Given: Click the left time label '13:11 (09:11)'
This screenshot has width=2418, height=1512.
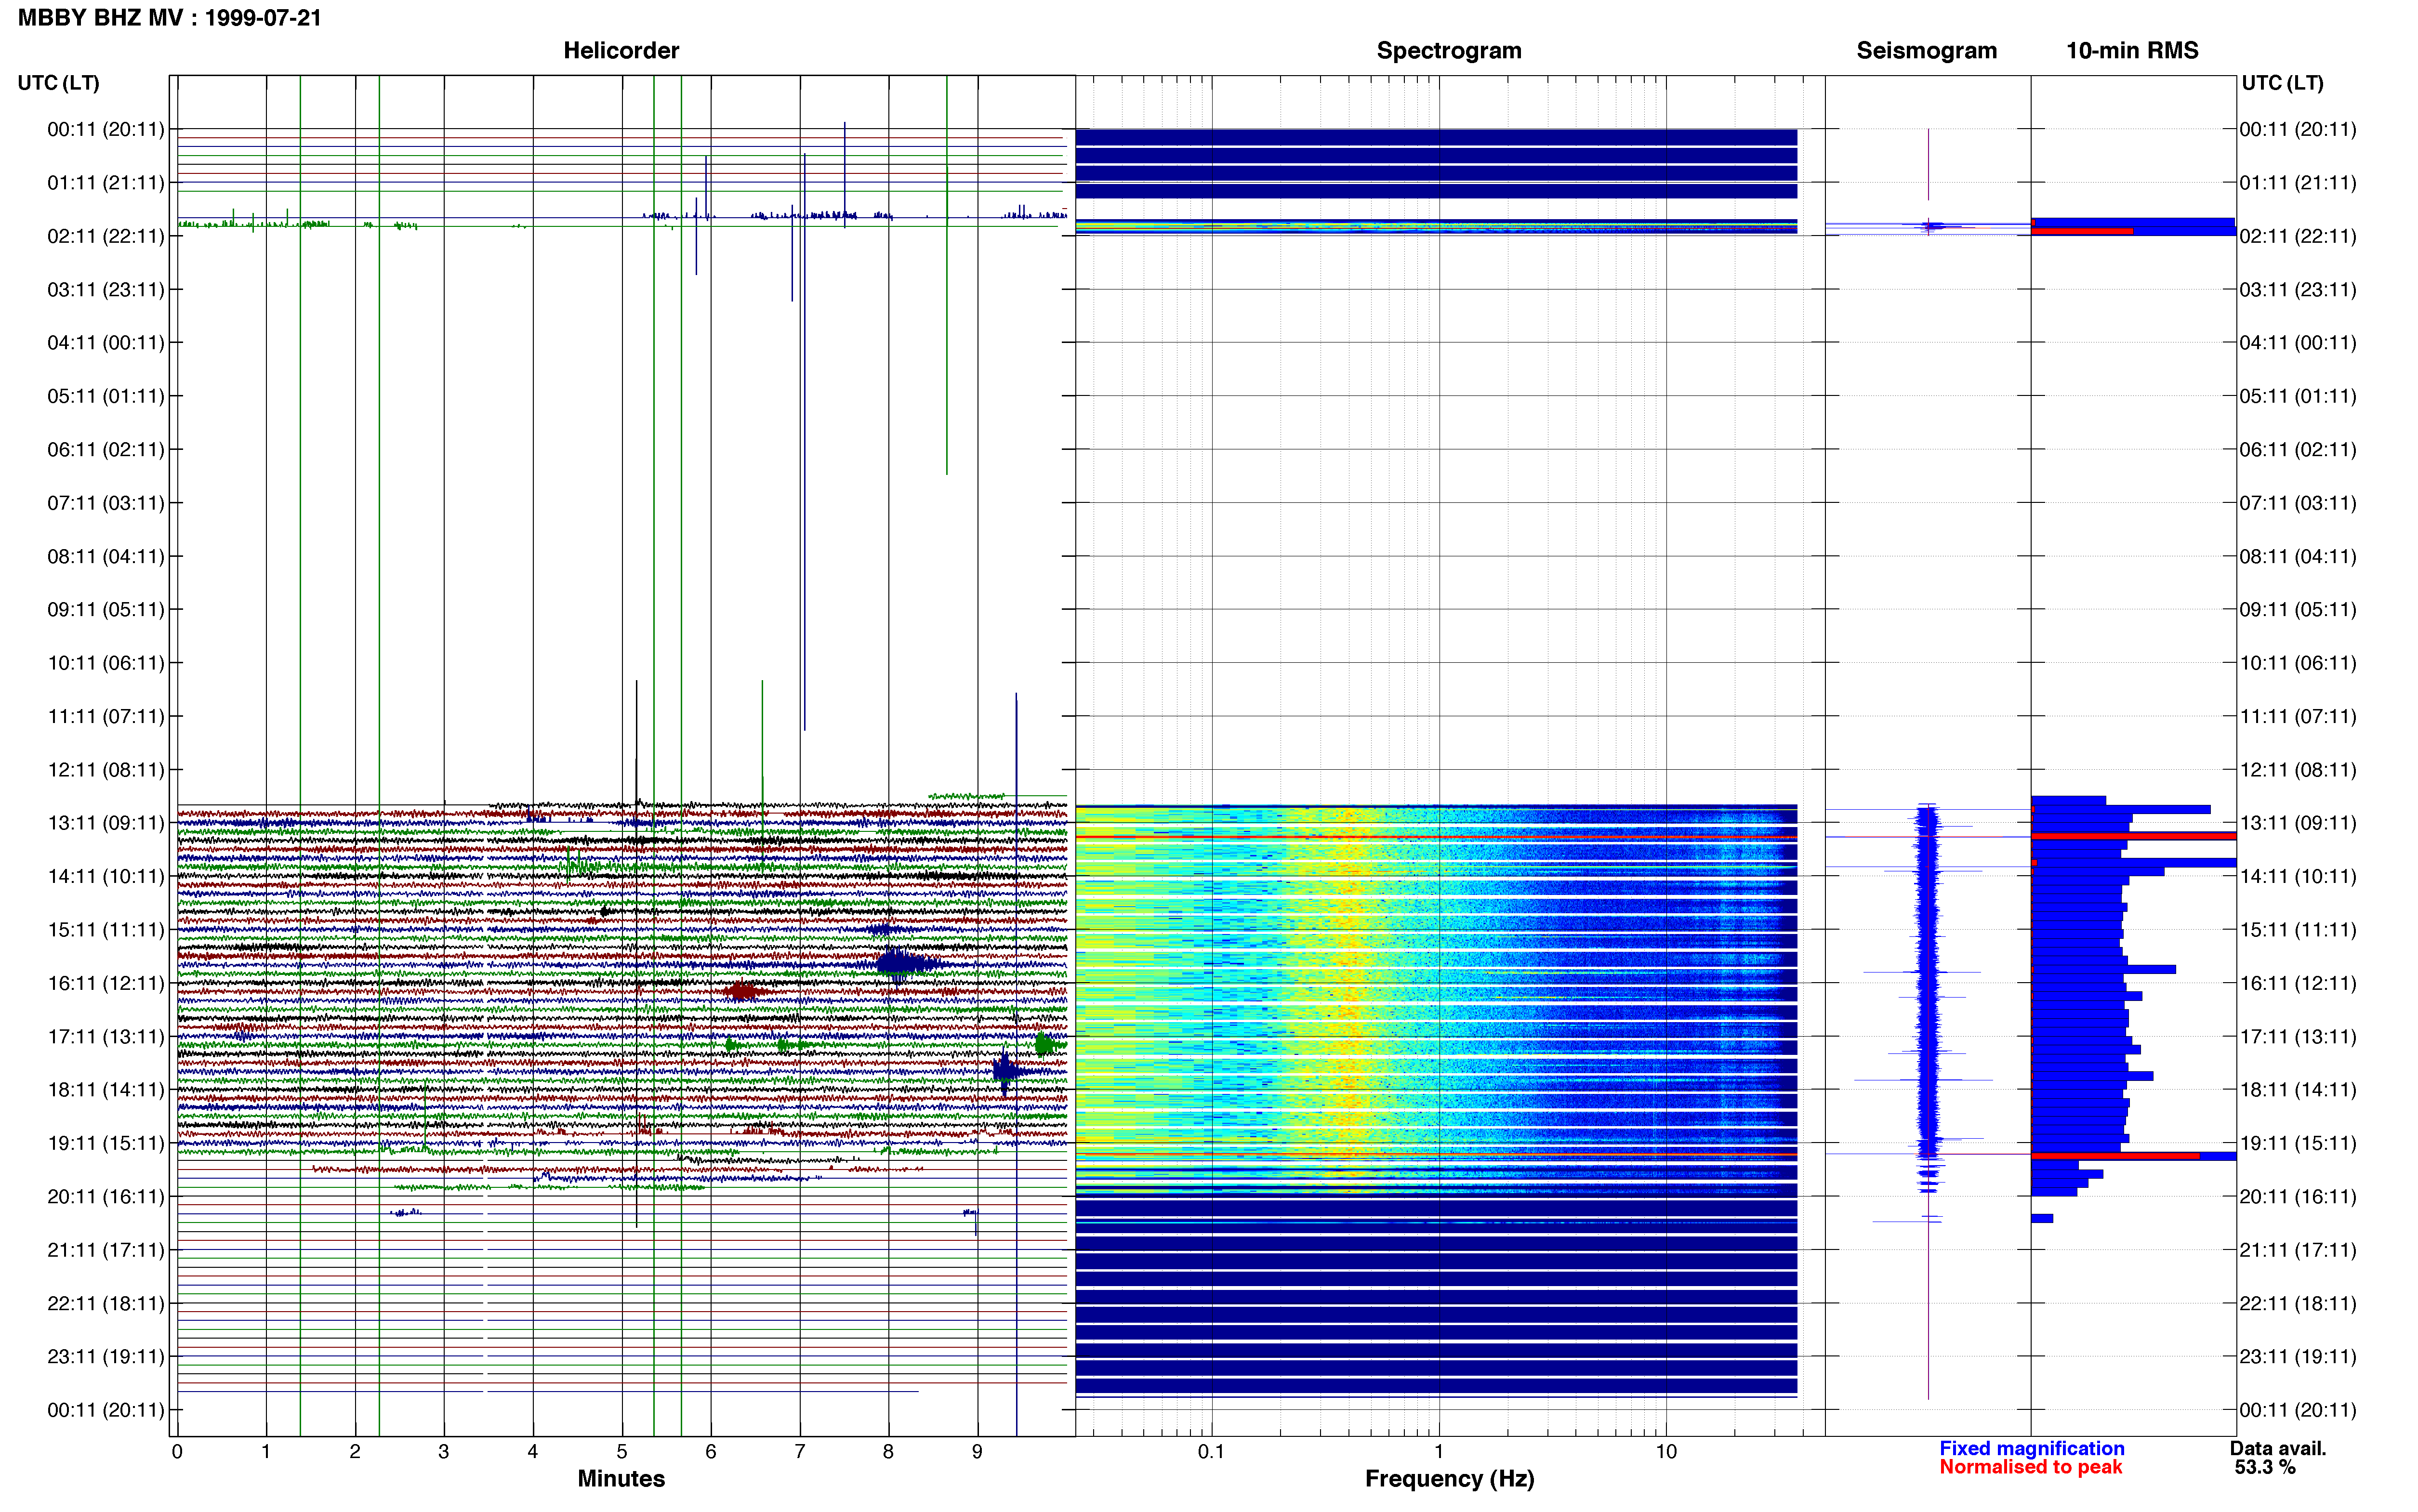Looking at the screenshot, I should (x=106, y=823).
